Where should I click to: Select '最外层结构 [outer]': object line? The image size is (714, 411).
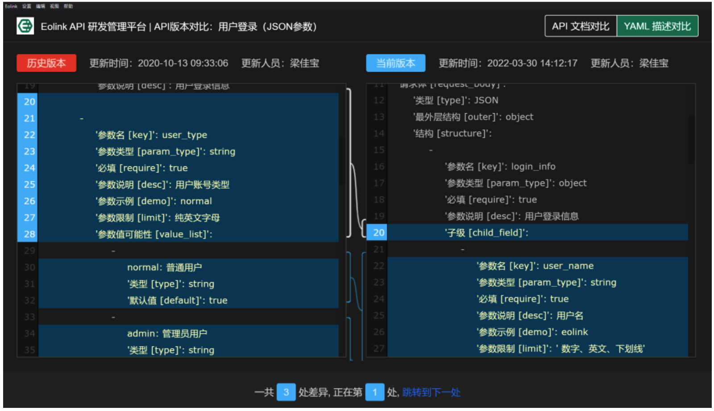pyautogui.click(x=473, y=117)
